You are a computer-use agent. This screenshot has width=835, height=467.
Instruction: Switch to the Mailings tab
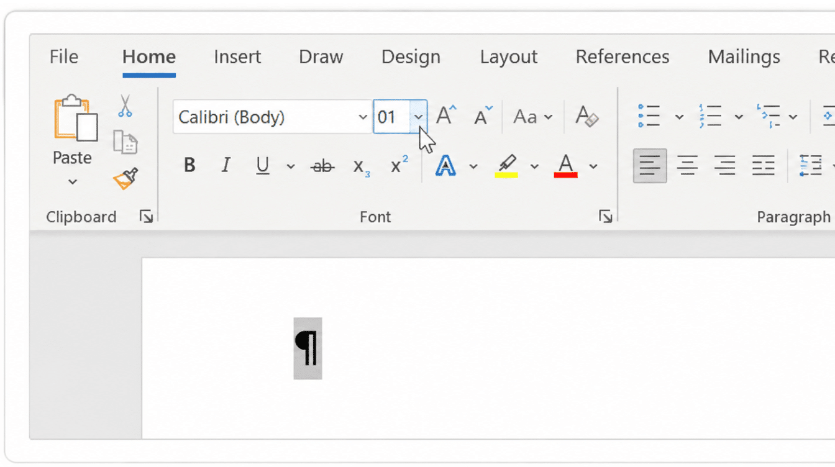tap(744, 57)
